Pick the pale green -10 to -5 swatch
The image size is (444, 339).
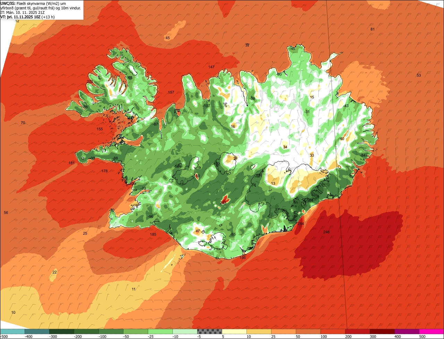(x=185, y=331)
